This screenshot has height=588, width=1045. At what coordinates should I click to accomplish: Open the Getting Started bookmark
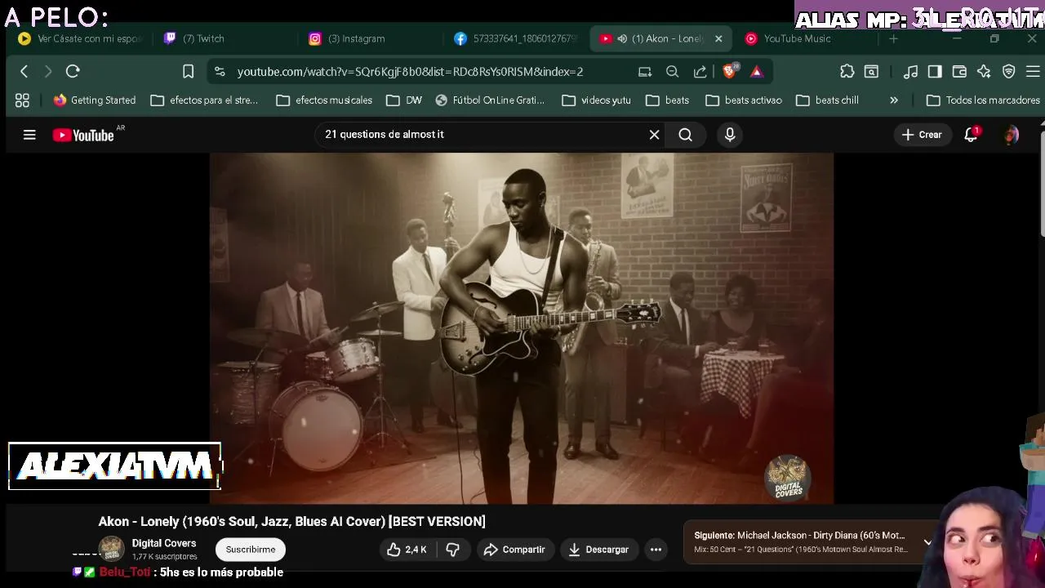(x=95, y=100)
